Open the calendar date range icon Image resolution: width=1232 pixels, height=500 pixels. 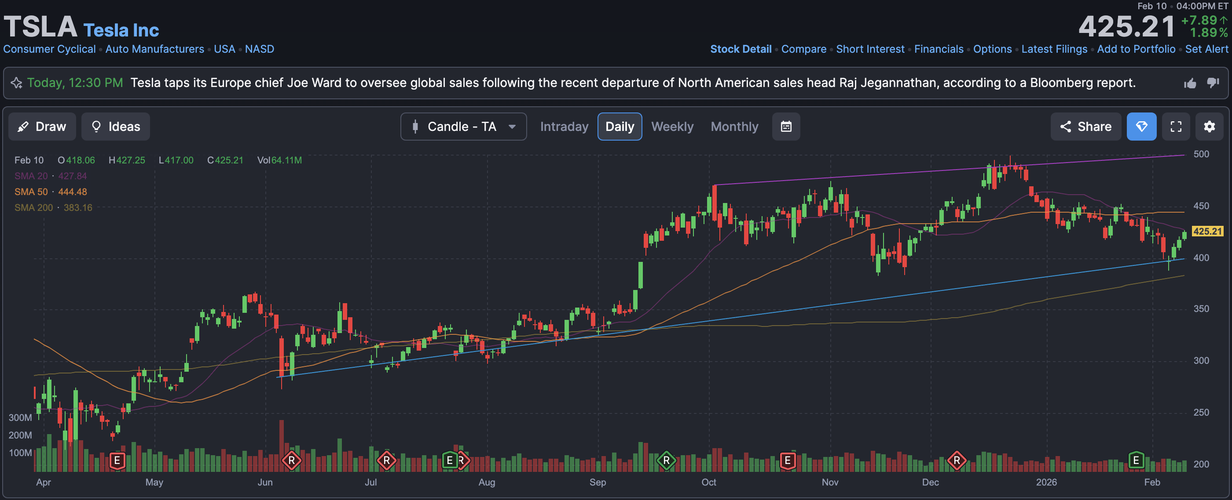pyautogui.click(x=786, y=127)
